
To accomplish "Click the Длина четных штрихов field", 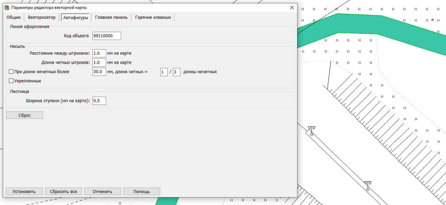I will click(99, 63).
